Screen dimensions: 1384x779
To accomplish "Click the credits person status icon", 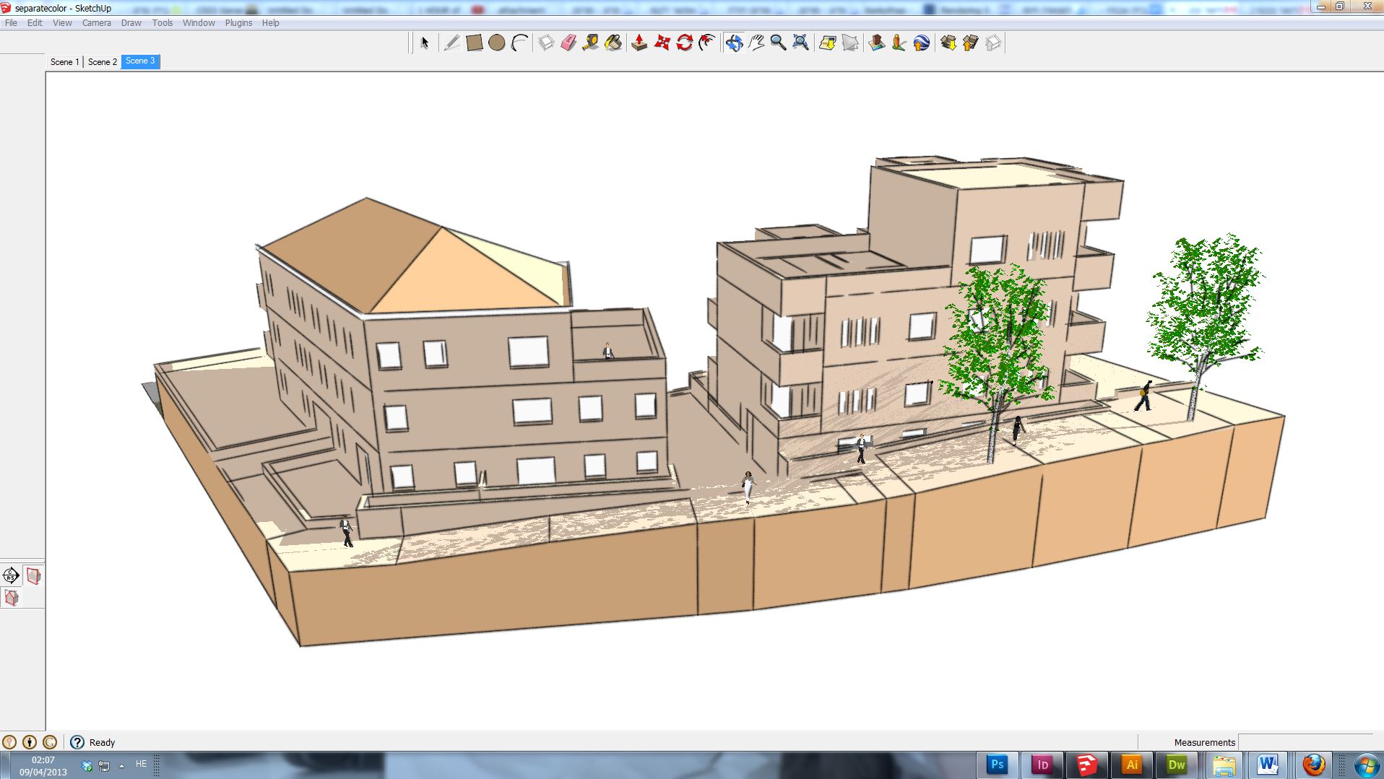I will tap(30, 742).
